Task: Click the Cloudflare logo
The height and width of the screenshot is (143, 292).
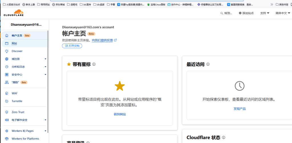Action: [14, 13]
